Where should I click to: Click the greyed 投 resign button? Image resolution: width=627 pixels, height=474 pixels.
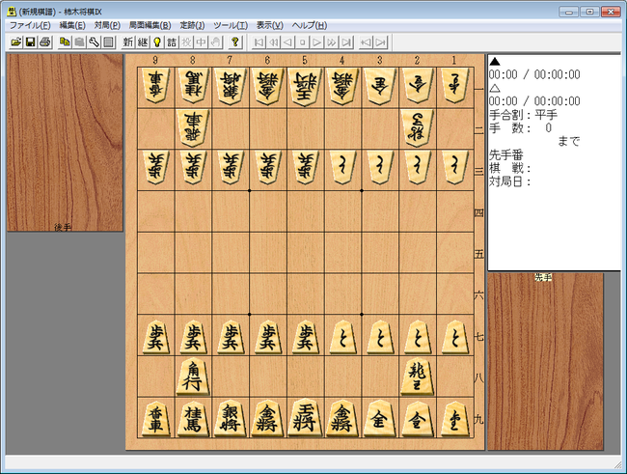(186, 42)
